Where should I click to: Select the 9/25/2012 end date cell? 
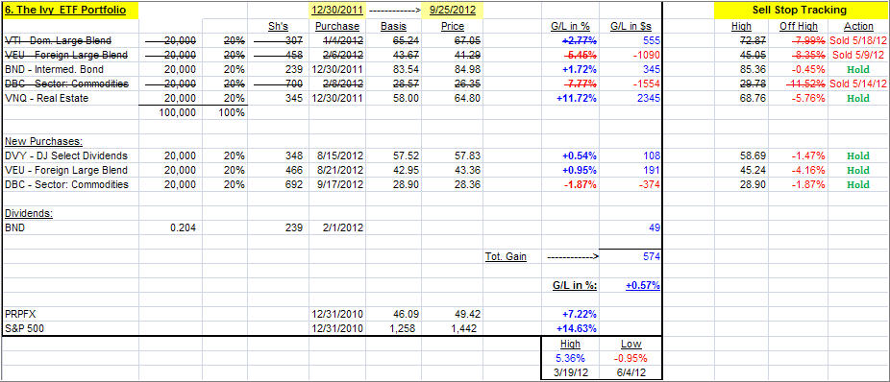coord(452,10)
